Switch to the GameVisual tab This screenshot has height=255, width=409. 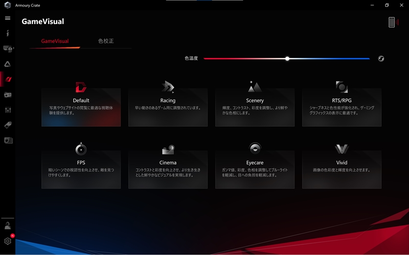pos(55,41)
